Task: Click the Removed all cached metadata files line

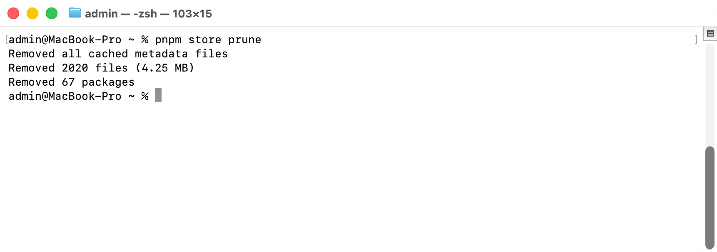Action: pyautogui.click(x=118, y=54)
